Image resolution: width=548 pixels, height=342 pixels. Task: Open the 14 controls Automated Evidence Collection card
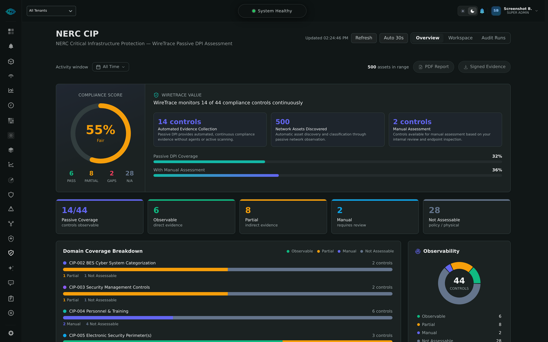(210, 130)
